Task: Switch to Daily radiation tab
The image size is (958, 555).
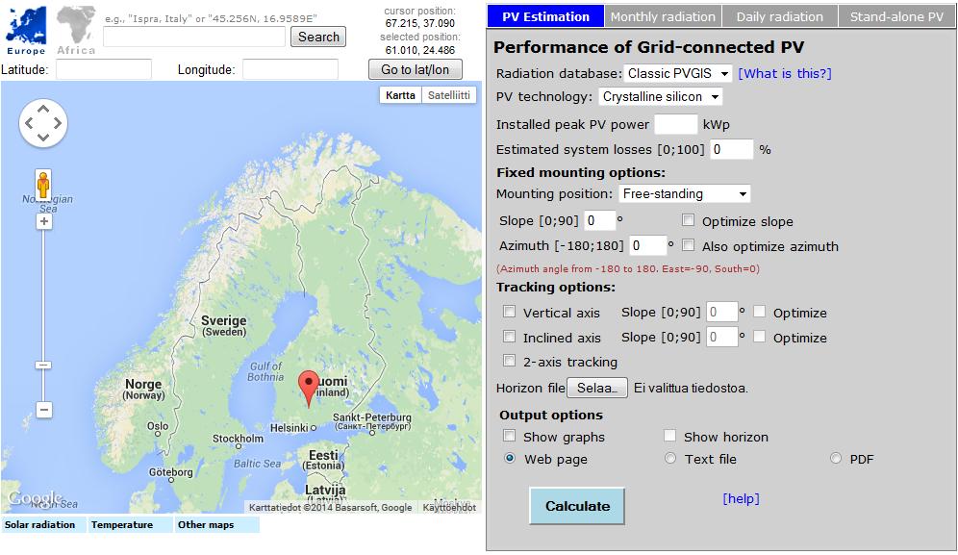Action: tap(780, 16)
